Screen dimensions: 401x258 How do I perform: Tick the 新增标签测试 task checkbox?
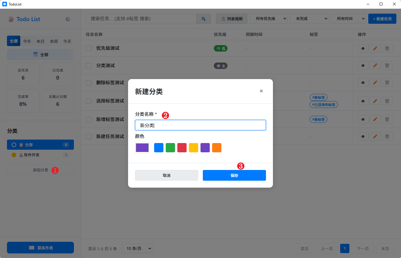click(x=89, y=119)
